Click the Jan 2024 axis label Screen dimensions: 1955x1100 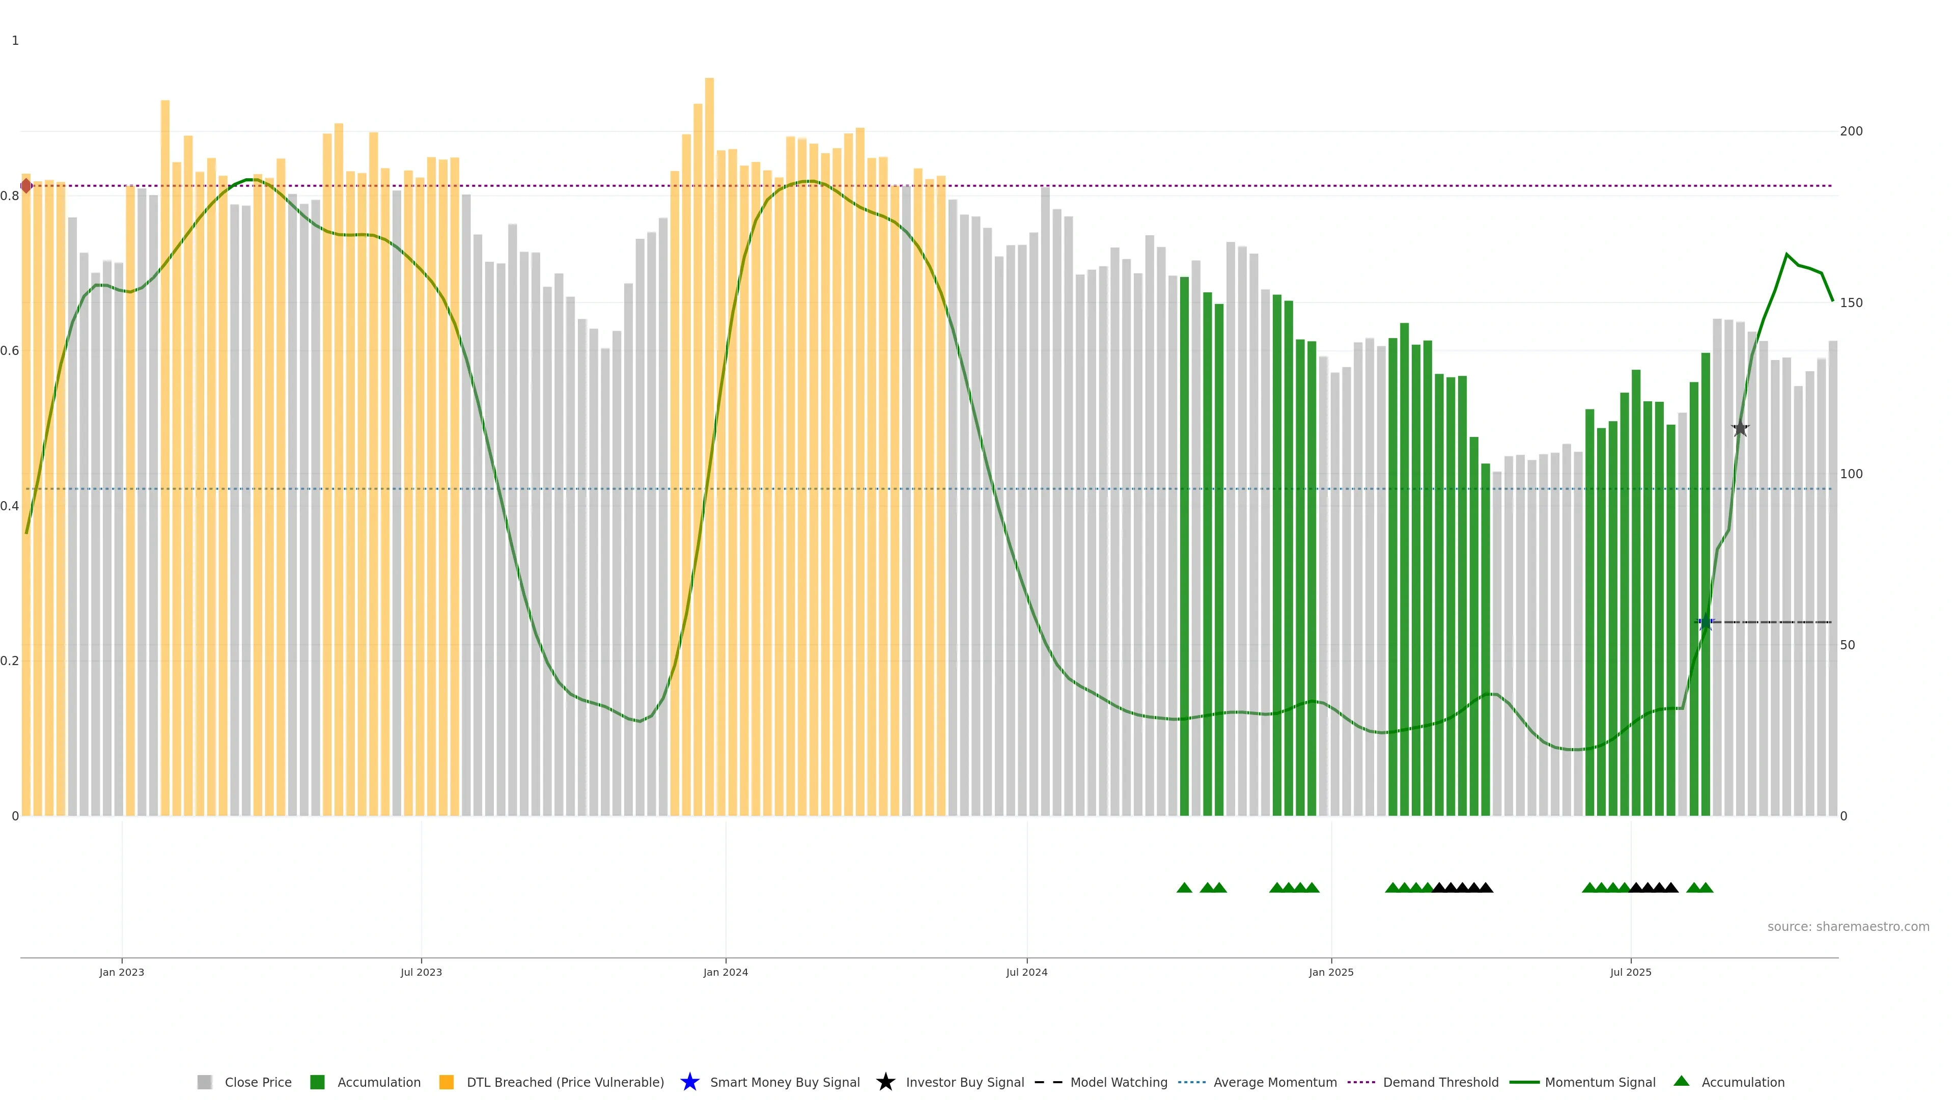(x=725, y=972)
